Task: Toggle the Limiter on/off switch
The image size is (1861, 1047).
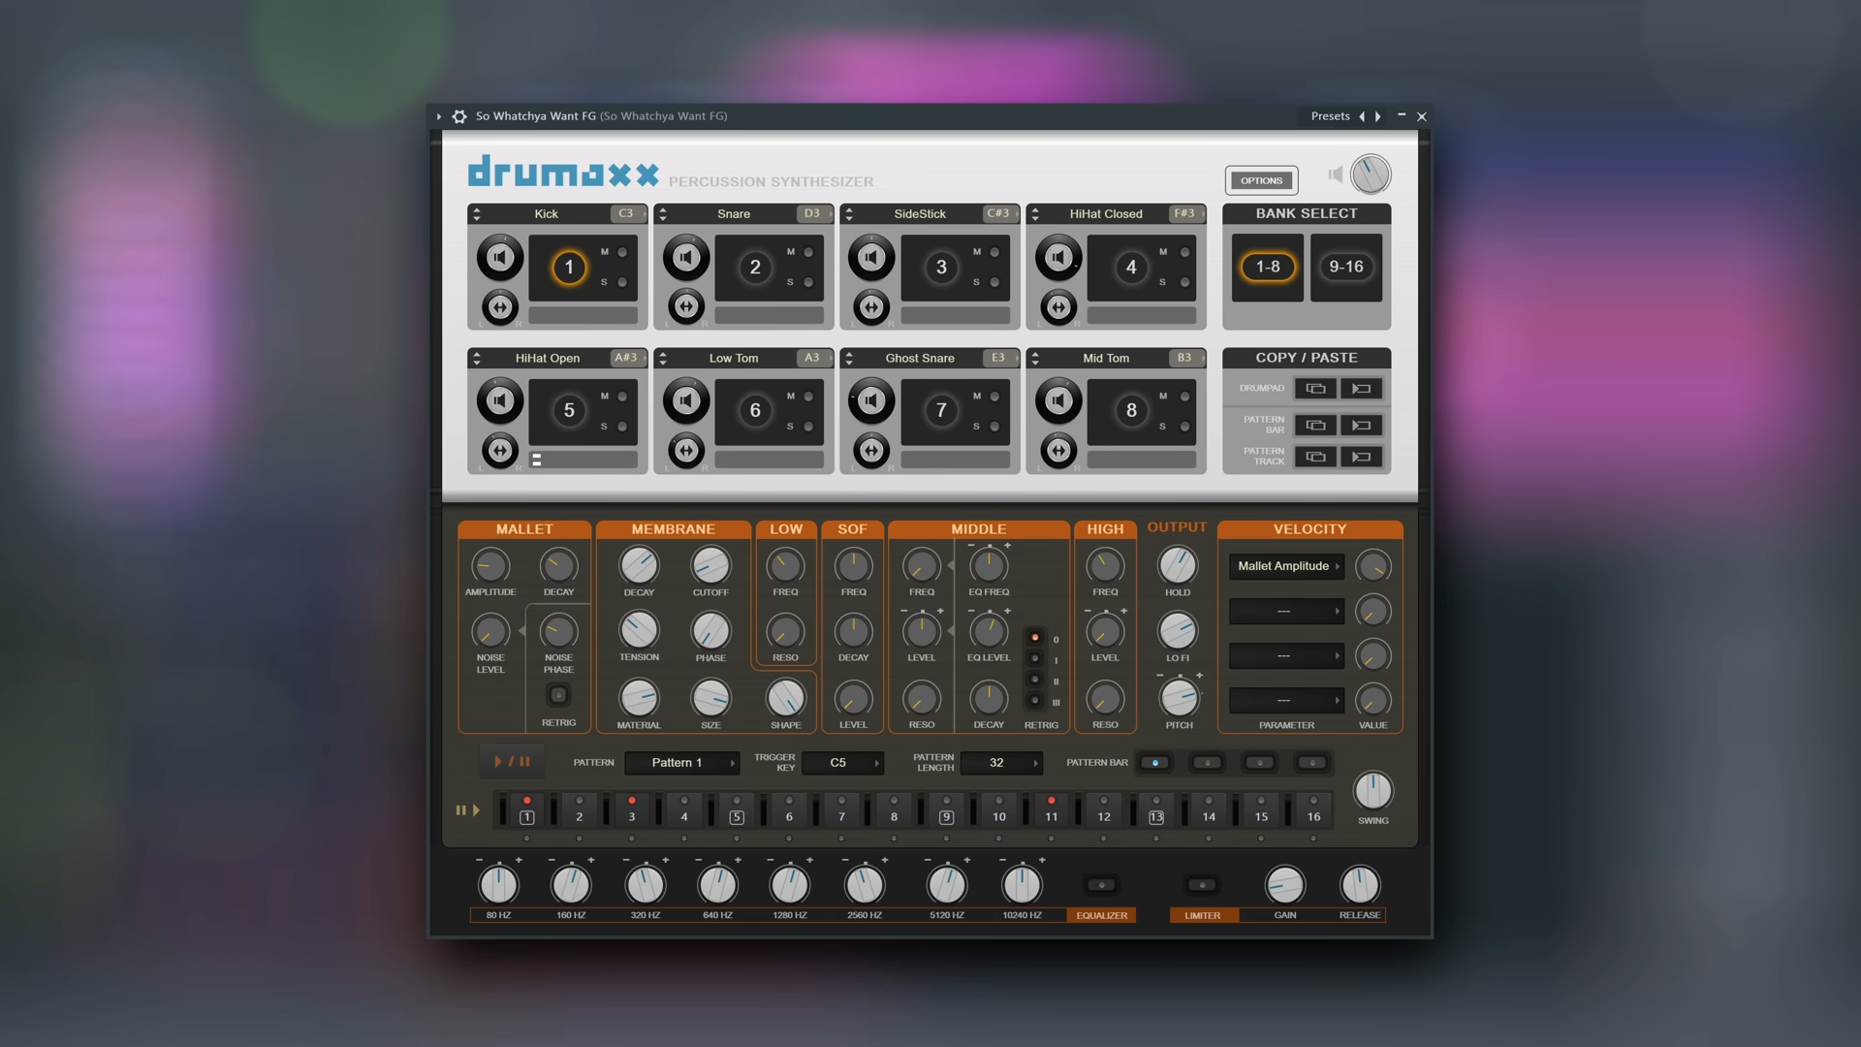Action: click(x=1202, y=885)
